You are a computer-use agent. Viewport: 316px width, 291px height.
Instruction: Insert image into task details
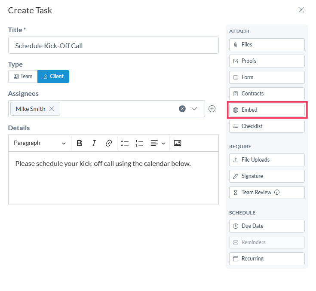178,143
